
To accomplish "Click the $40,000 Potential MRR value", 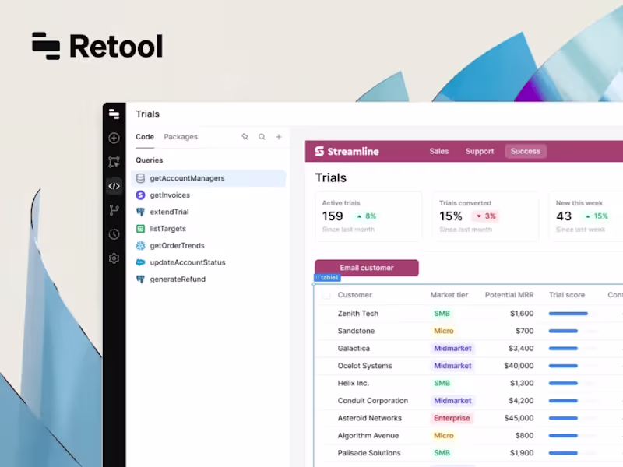I will click(x=519, y=366).
